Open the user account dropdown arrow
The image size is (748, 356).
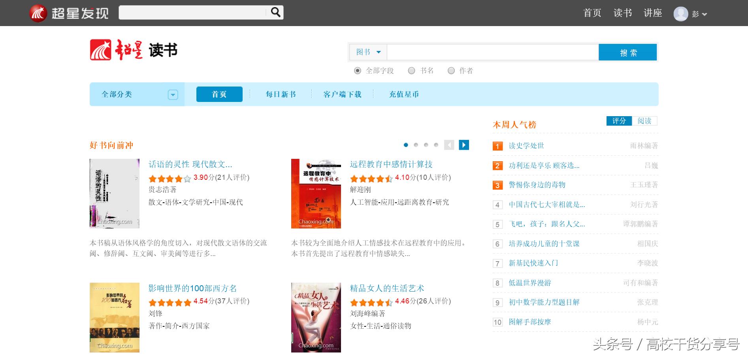704,15
